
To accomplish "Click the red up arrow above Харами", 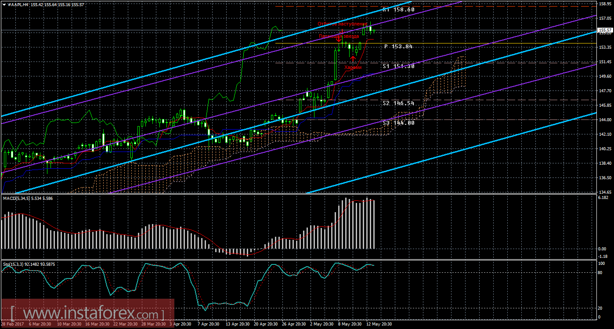I will pyautogui.click(x=352, y=59).
